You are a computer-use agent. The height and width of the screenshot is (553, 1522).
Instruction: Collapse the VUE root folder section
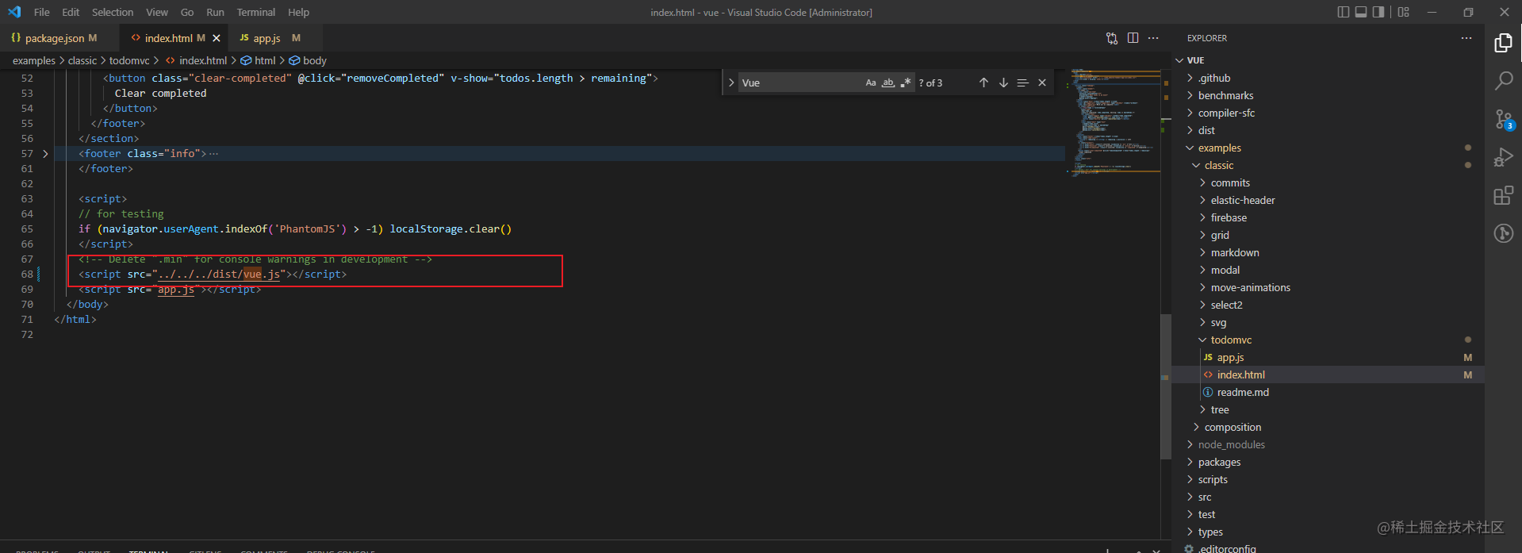(x=1328, y=60)
